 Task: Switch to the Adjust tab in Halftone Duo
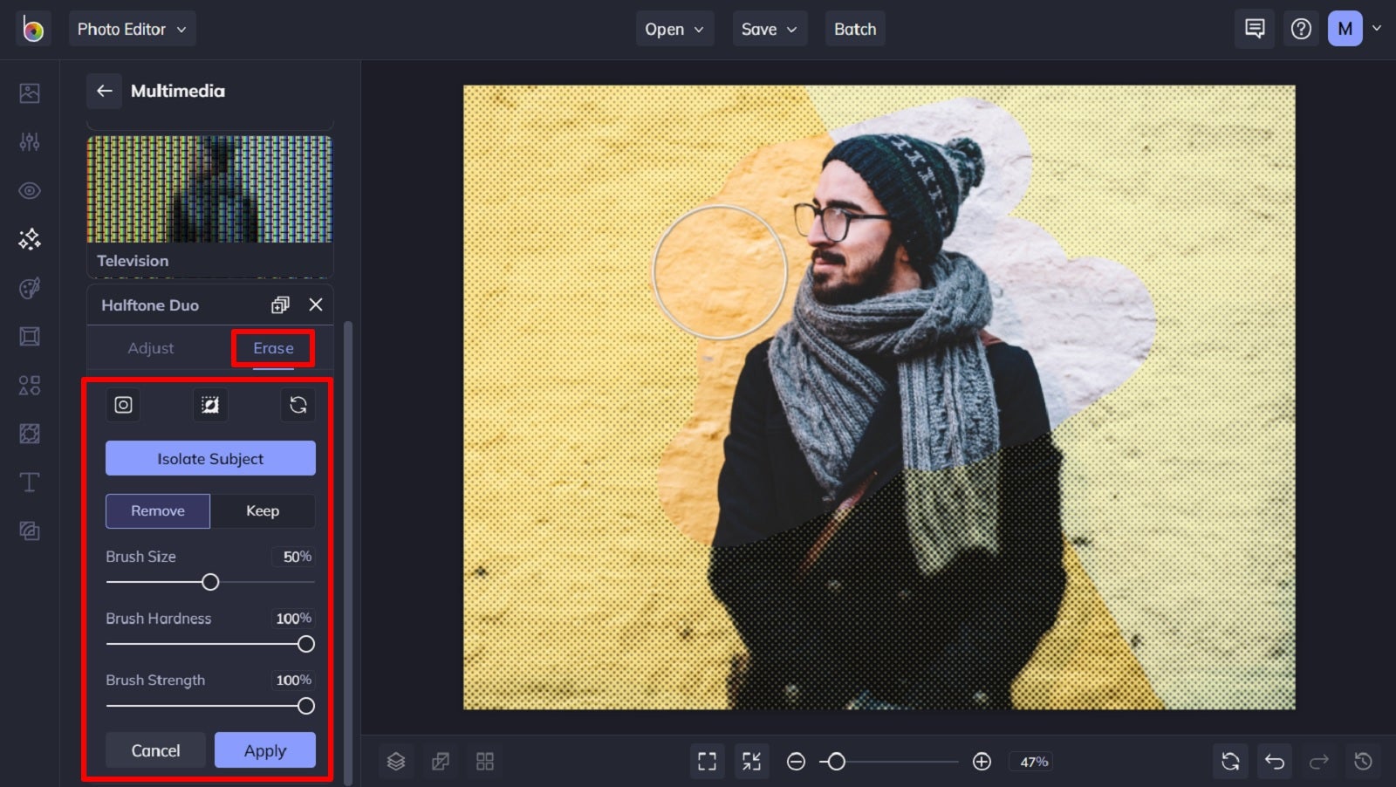coord(150,348)
